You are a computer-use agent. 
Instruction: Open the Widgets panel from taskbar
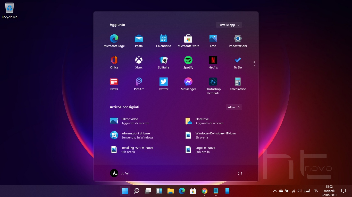(159, 191)
